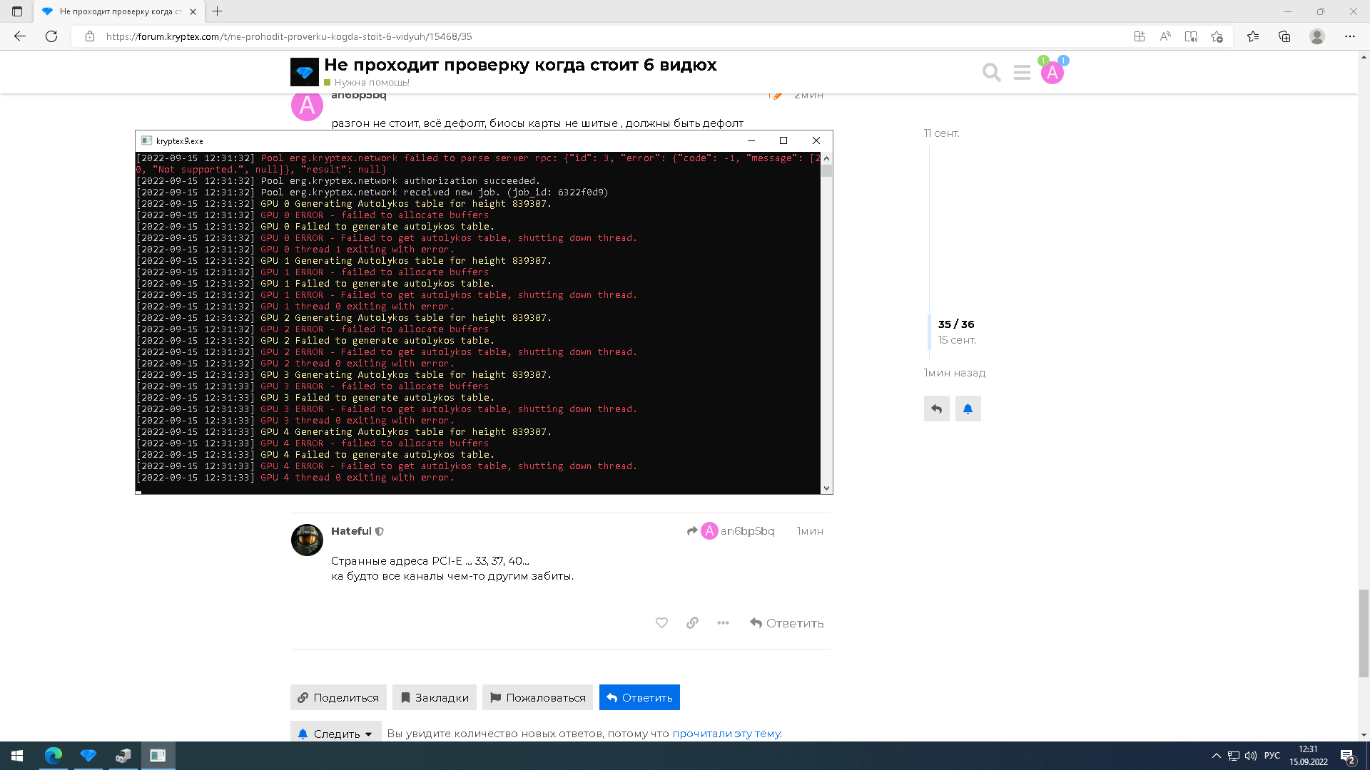Open Immersive reader icon
The height and width of the screenshot is (770, 1370).
1191,36
